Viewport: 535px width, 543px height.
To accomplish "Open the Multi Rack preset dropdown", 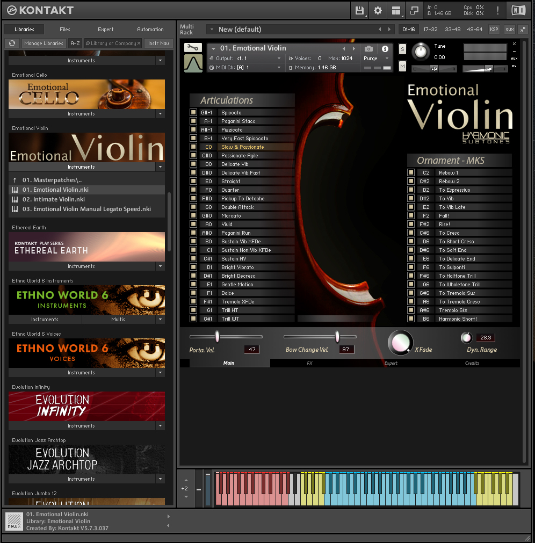I will click(x=212, y=30).
